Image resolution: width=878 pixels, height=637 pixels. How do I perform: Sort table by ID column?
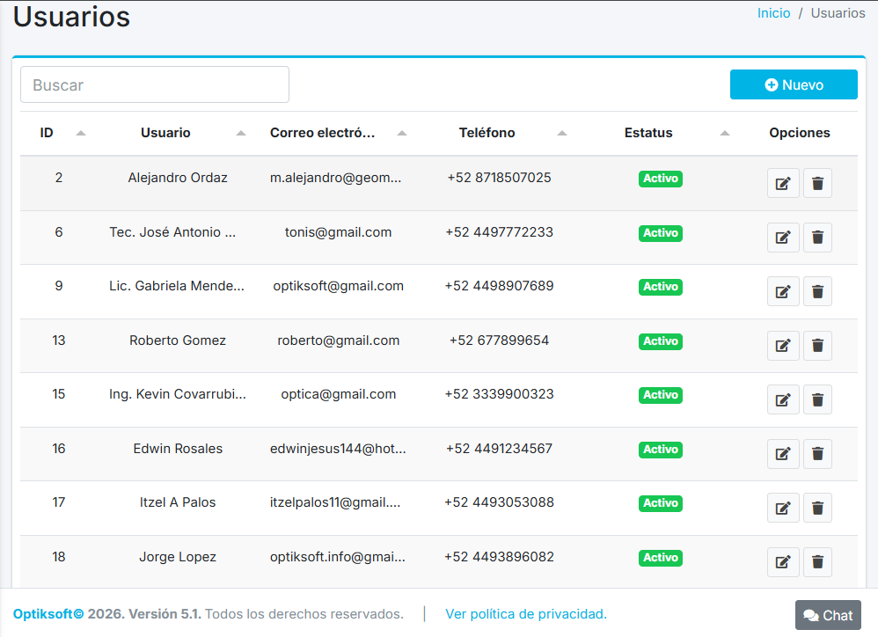(x=80, y=134)
